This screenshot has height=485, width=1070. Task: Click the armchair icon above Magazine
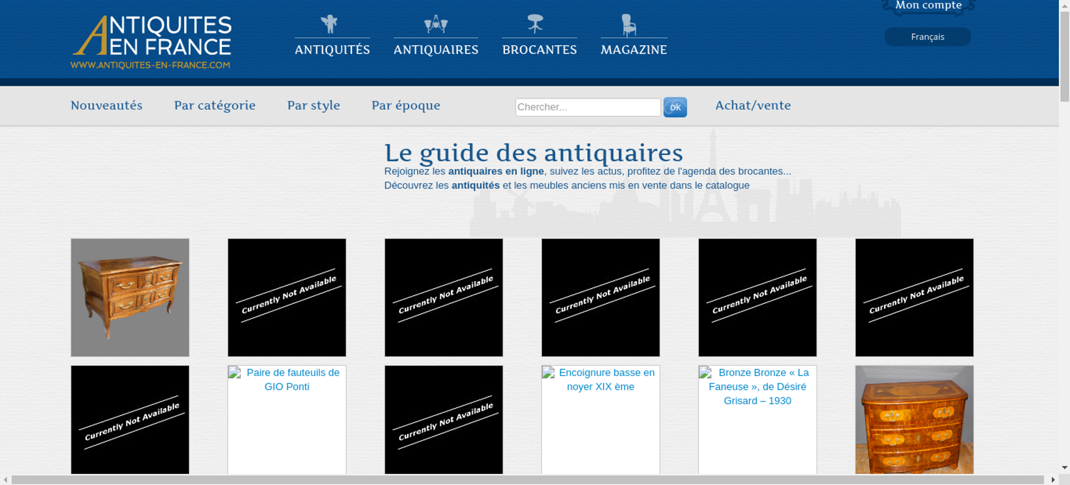[x=629, y=25]
